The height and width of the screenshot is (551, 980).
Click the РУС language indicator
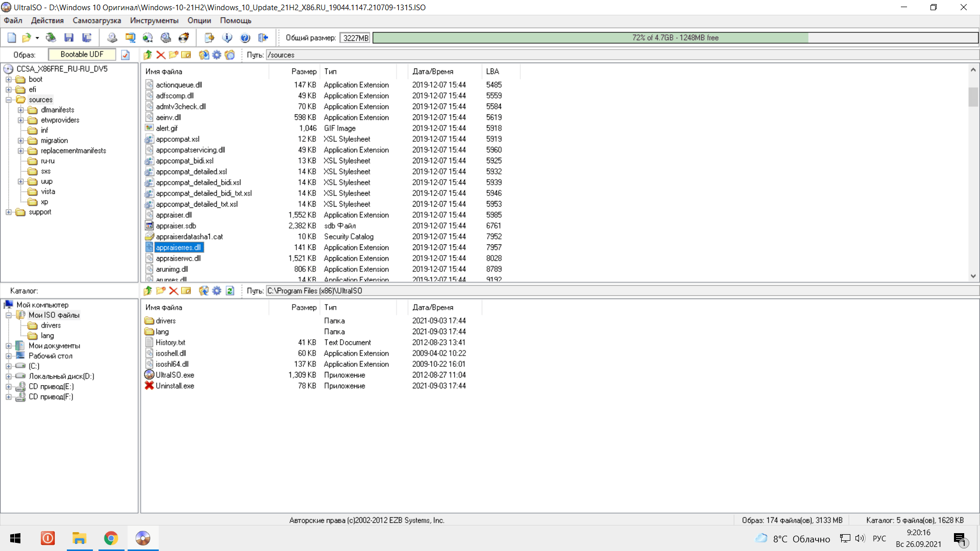point(879,539)
